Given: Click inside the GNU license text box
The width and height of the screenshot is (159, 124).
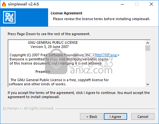Looking at the screenshot, I should pos(77,63).
